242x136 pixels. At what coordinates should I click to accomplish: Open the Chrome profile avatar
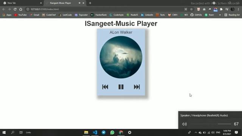[233, 9]
